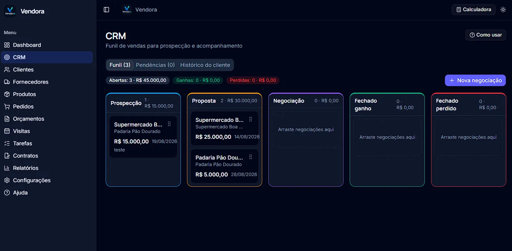The width and height of the screenshot is (512, 251).
Task: Click the Clientes people icon
Action: (7, 70)
